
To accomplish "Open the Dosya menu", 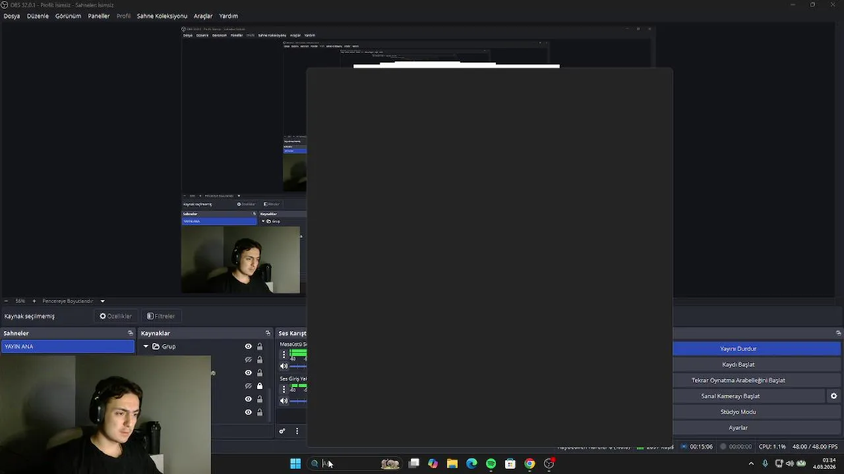I will (12, 16).
